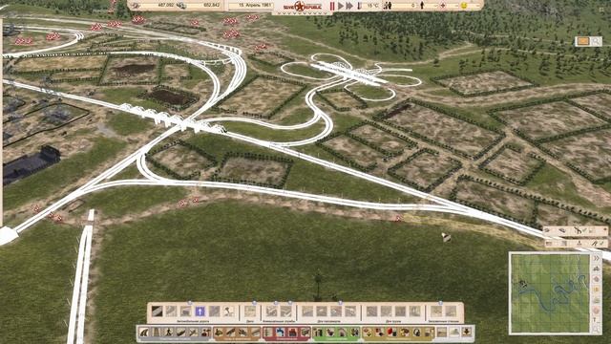Click the ruble balance value 487,092

click(x=166, y=6)
